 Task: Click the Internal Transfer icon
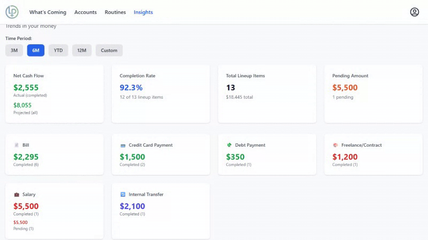123,194
